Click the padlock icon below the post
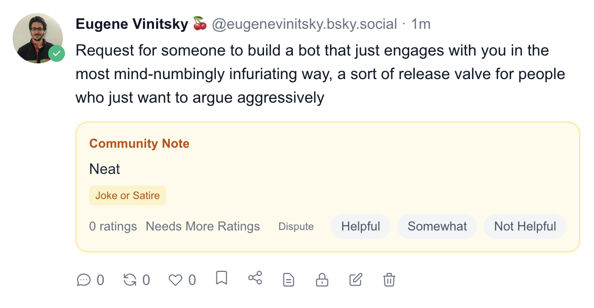The height and width of the screenshot is (308, 594). click(x=322, y=280)
